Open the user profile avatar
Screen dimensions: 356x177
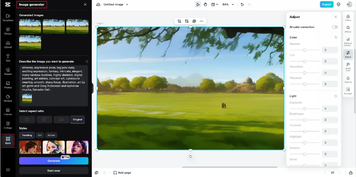pos(349,4)
